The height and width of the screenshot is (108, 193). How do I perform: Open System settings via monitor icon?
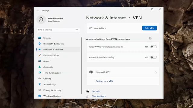point(40,38)
